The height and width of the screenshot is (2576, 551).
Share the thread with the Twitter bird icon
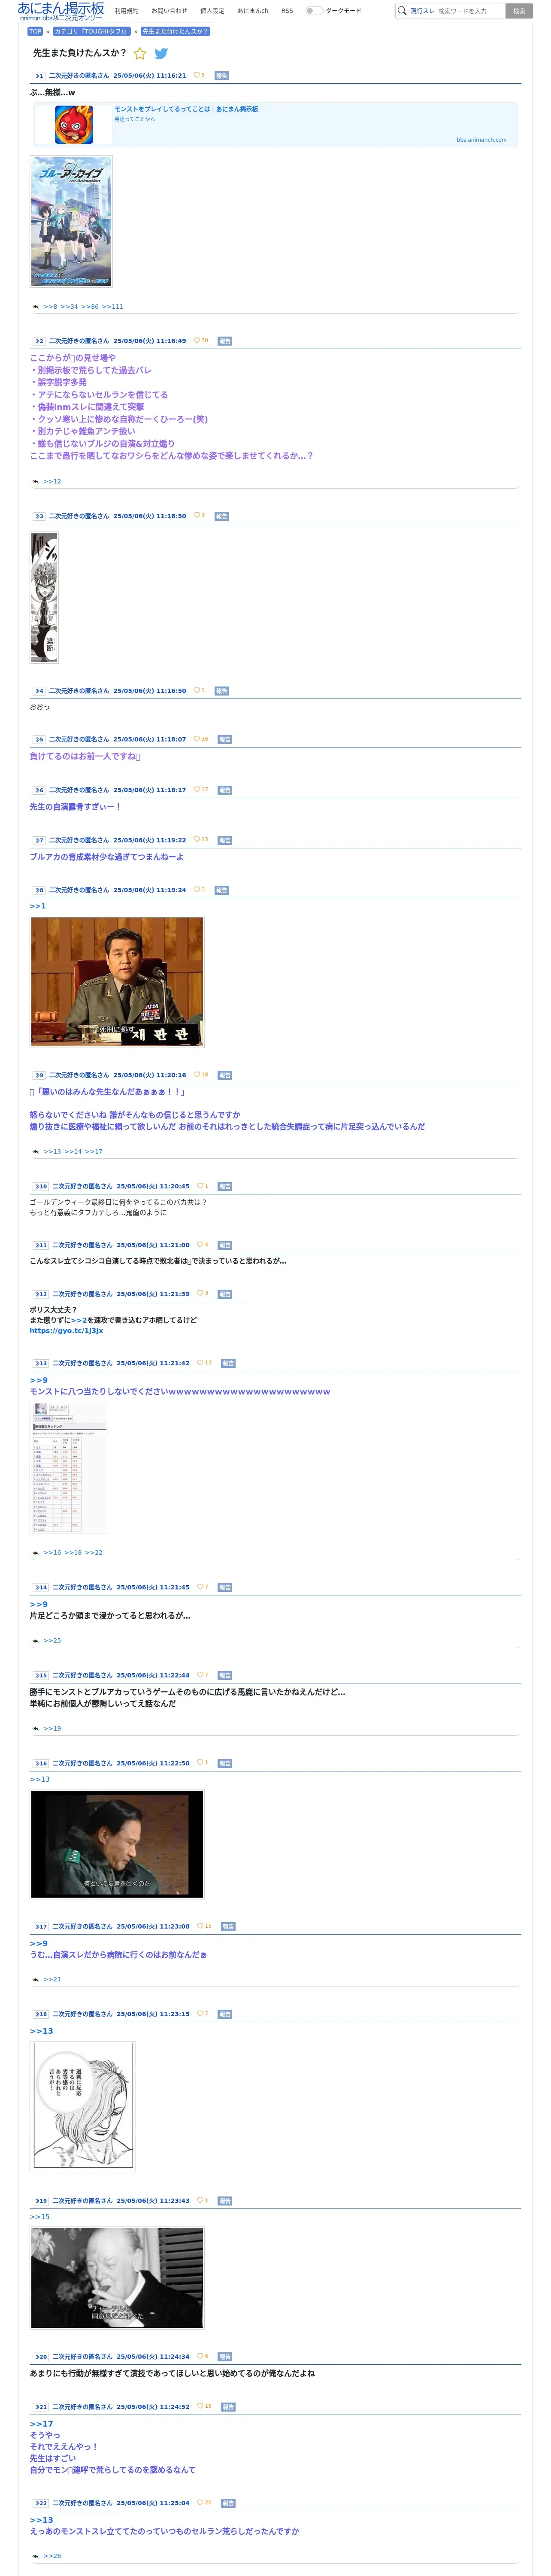coord(161,54)
